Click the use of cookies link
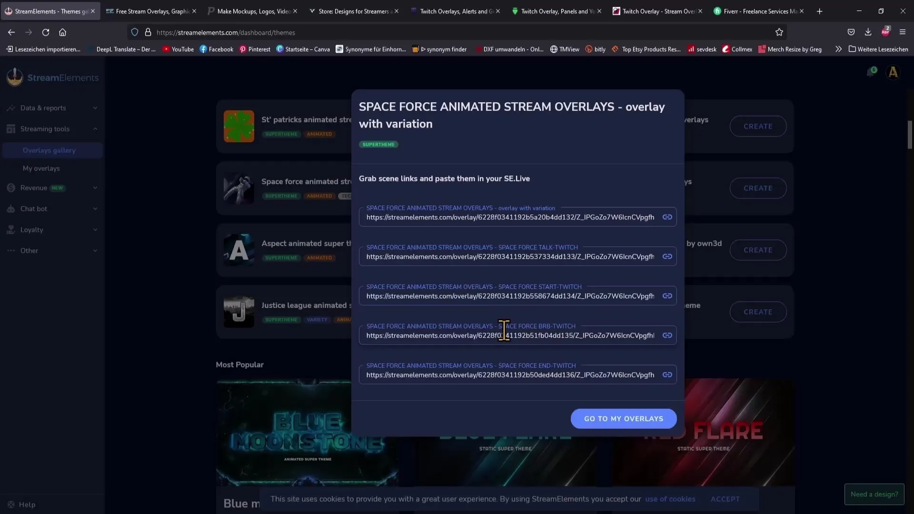This screenshot has height=514, width=914. coord(670,498)
